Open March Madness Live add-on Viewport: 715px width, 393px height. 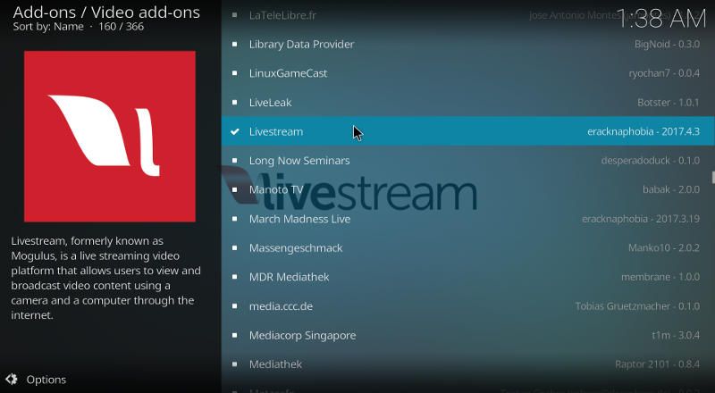(x=467, y=219)
